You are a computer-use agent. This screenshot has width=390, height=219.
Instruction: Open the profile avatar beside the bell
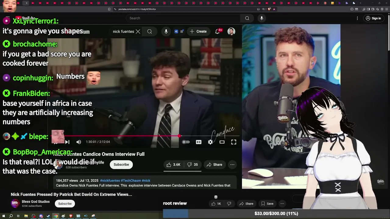coord(231,31)
